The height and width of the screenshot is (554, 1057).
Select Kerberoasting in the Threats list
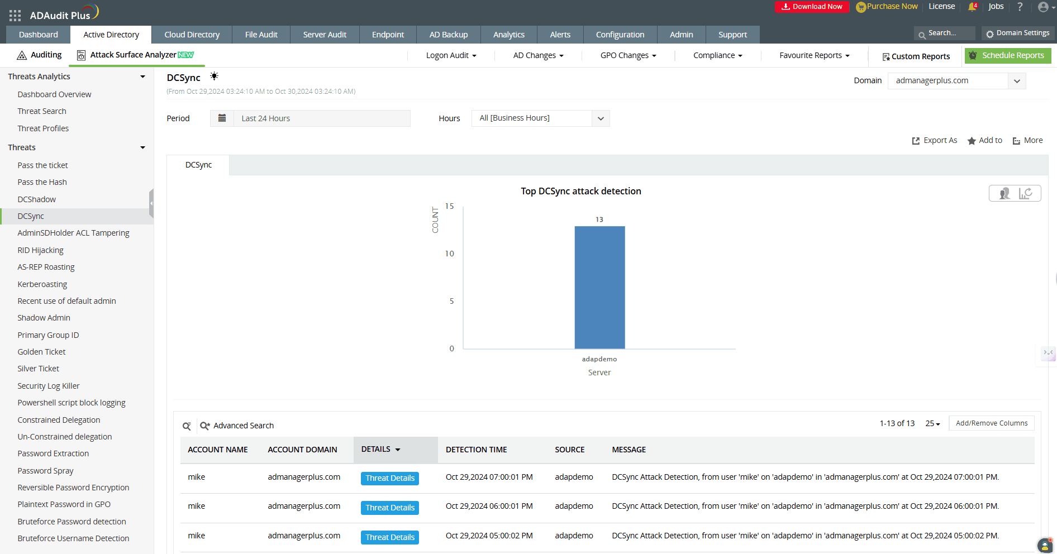click(x=42, y=284)
